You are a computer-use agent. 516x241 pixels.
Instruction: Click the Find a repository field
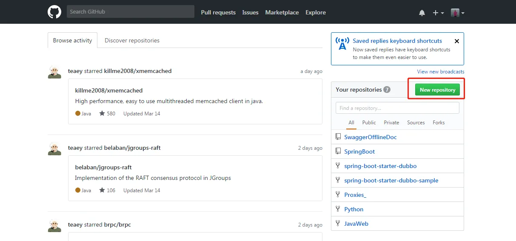(397, 108)
